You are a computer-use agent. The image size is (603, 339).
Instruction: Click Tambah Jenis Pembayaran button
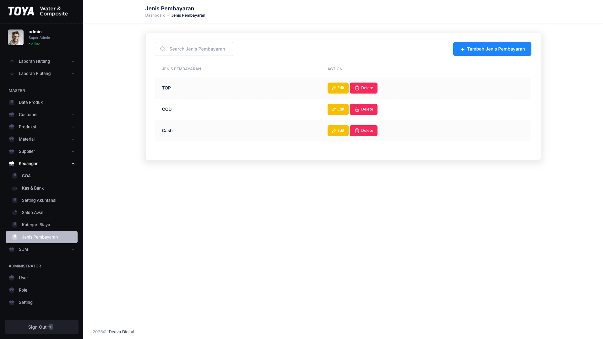click(x=492, y=49)
